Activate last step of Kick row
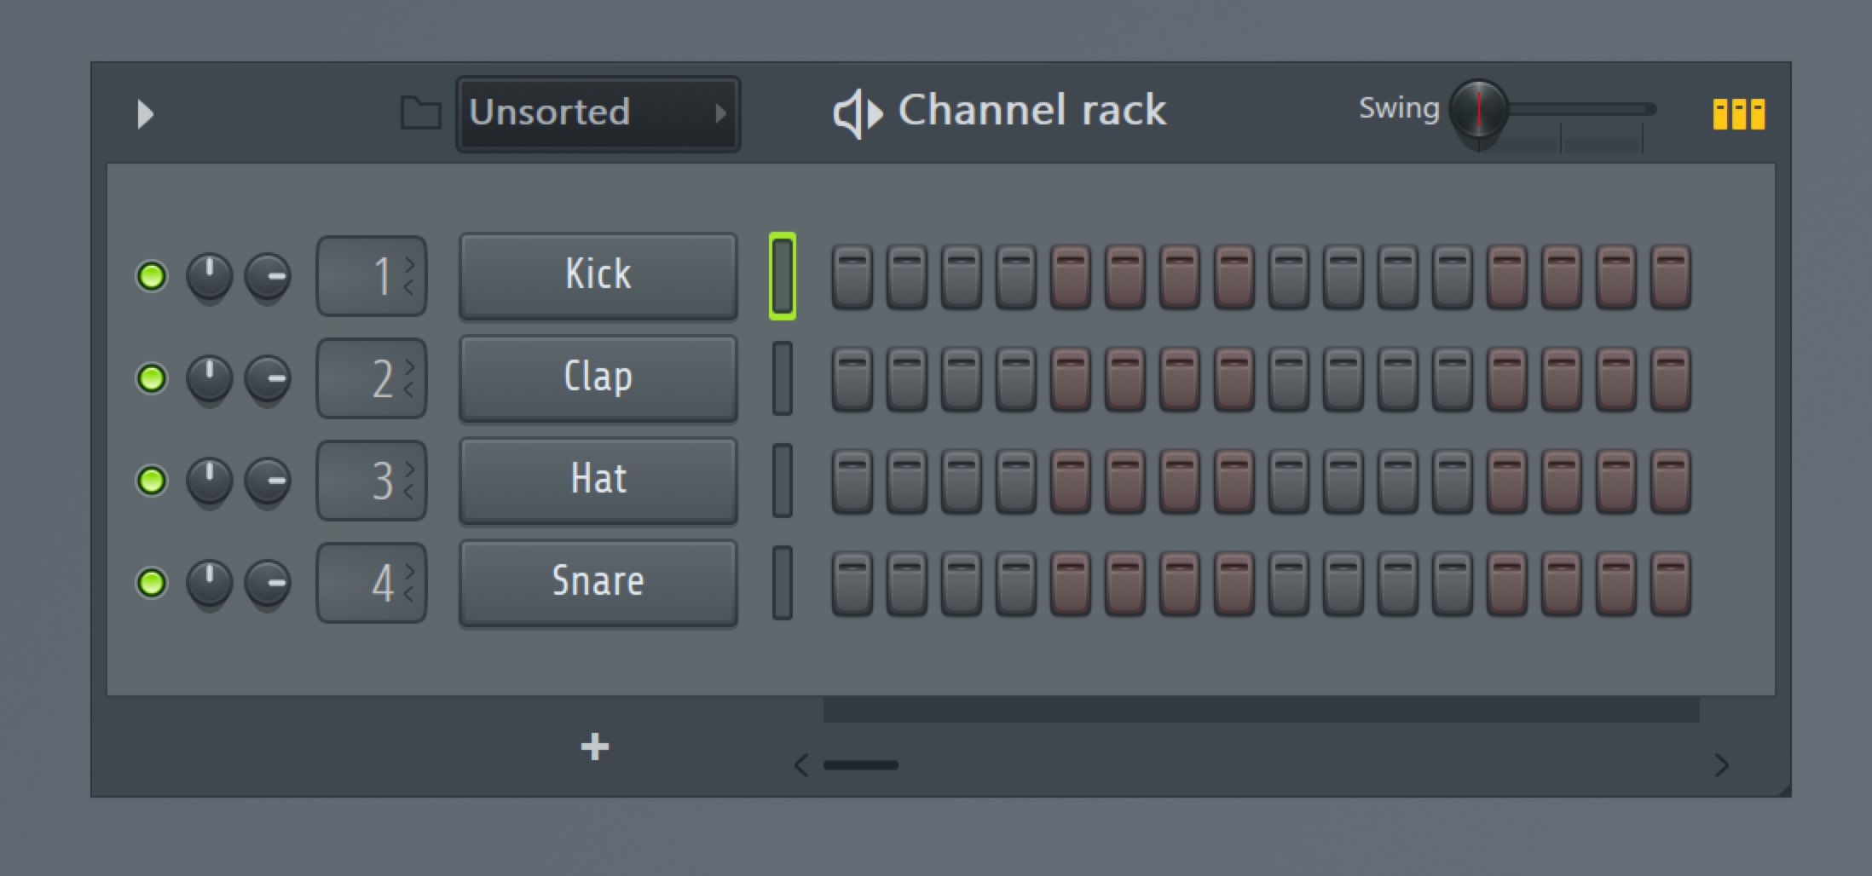 (x=1671, y=277)
